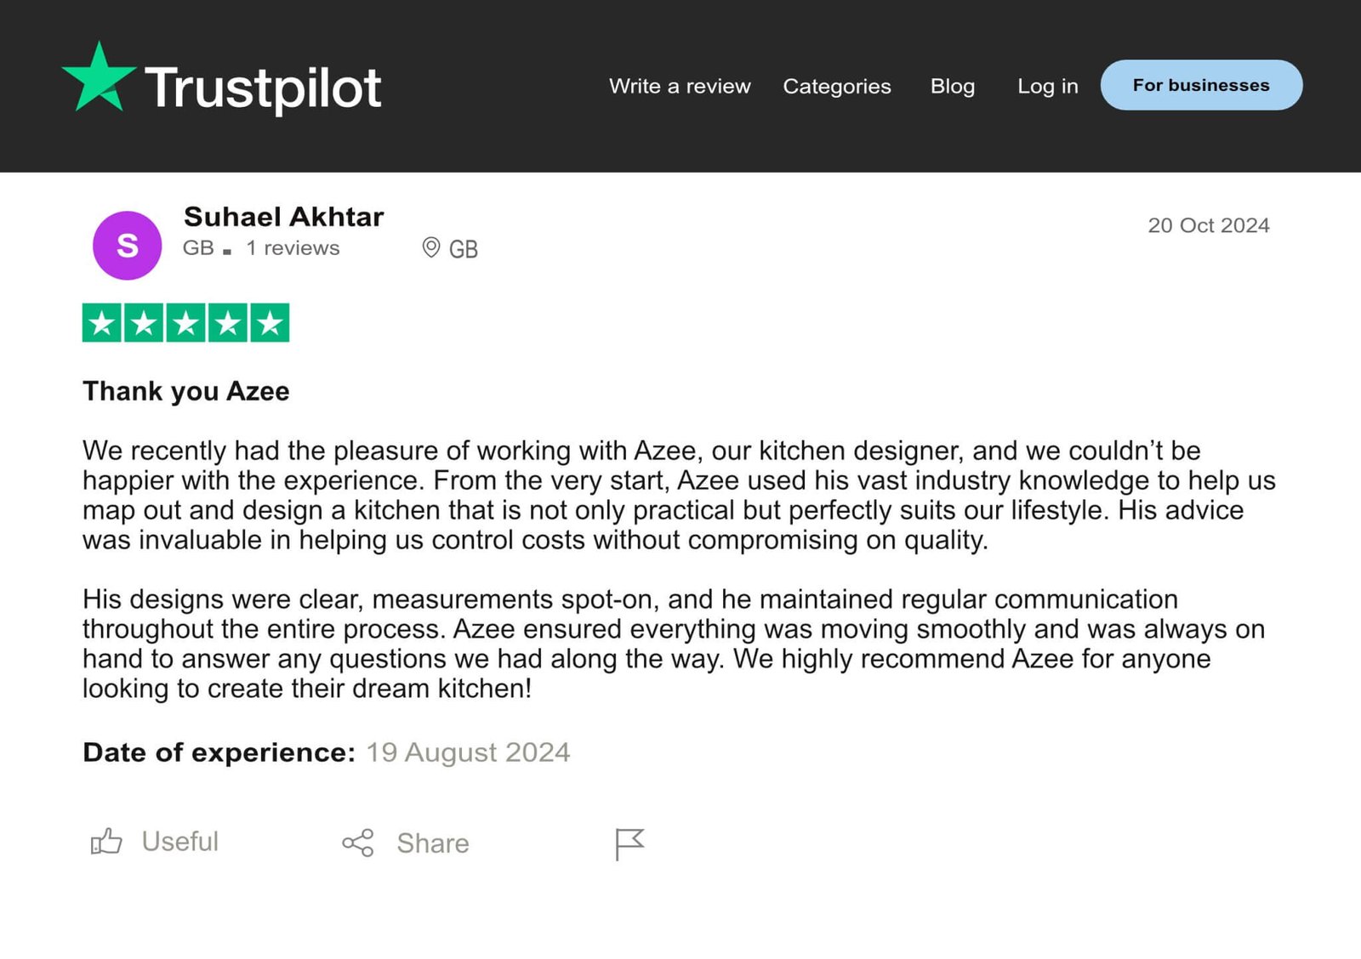Image resolution: width=1361 pixels, height=959 pixels.
Task: Click the Useful label text
Action: click(179, 842)
